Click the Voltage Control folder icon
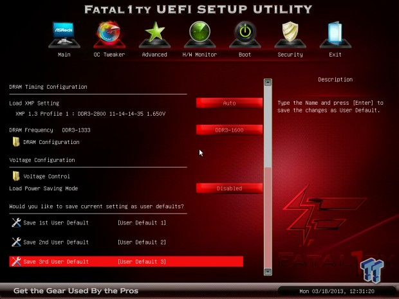This screenshot has width=399, height=299. [x=16, y=176]
